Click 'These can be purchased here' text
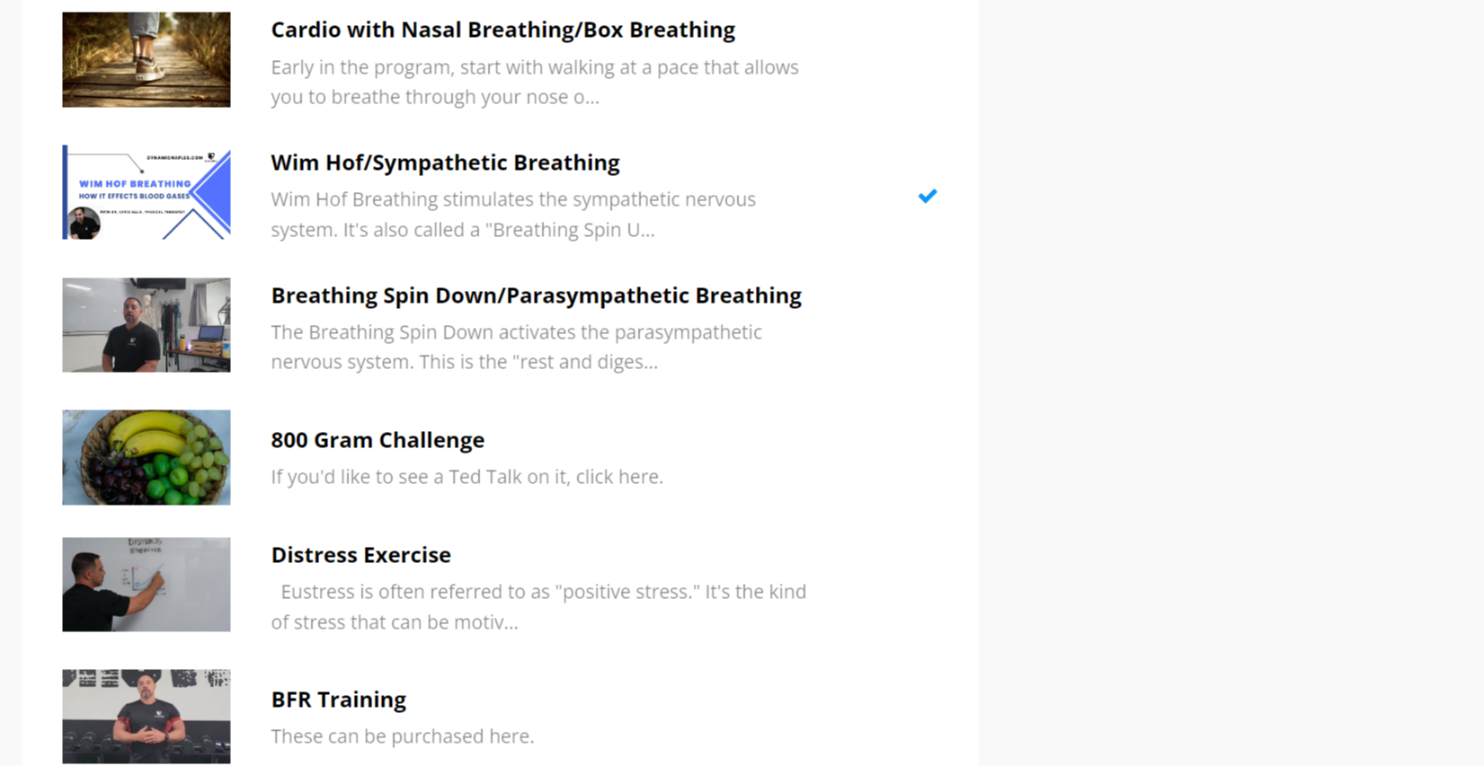Viewport: 1484px width, 766px height. coord(402,736)
